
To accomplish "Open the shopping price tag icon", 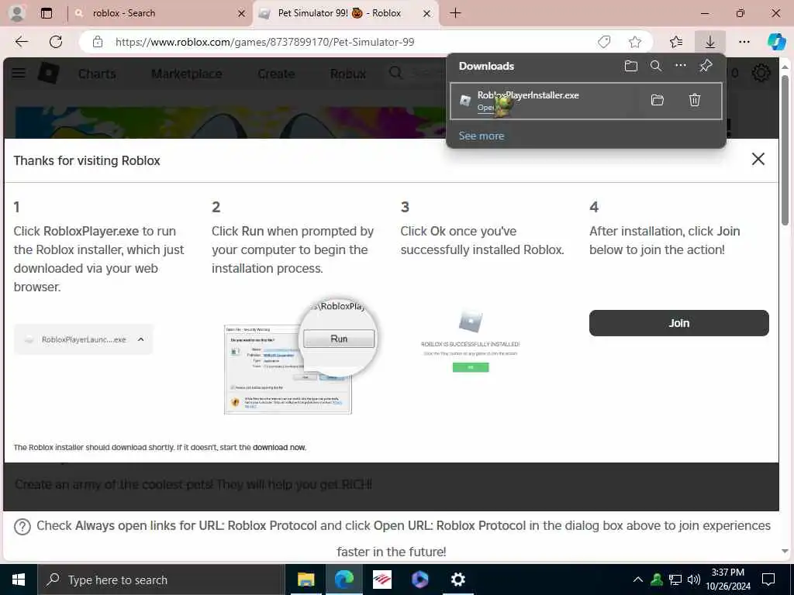I will [603, 42].
